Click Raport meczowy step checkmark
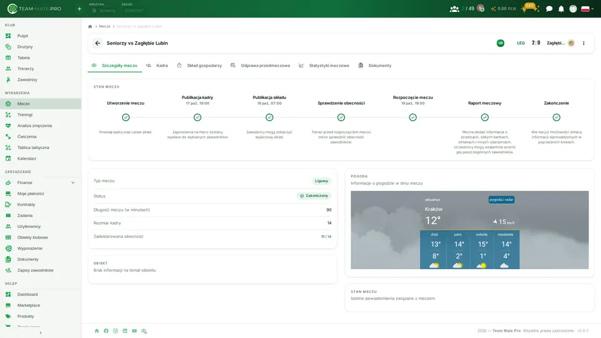The width and height of the screenshot is (601, 338). coord(485,117)
